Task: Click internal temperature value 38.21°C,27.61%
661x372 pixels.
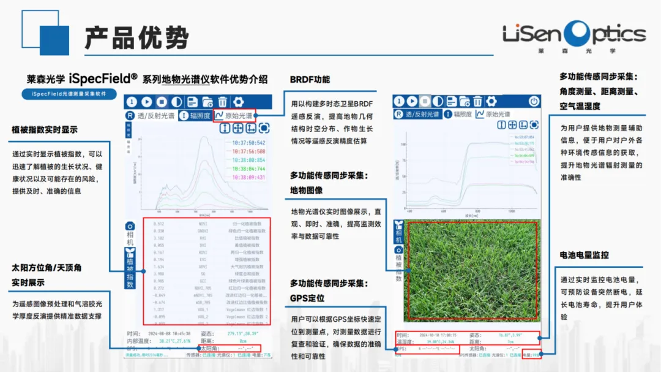Action: coord(175,341)
